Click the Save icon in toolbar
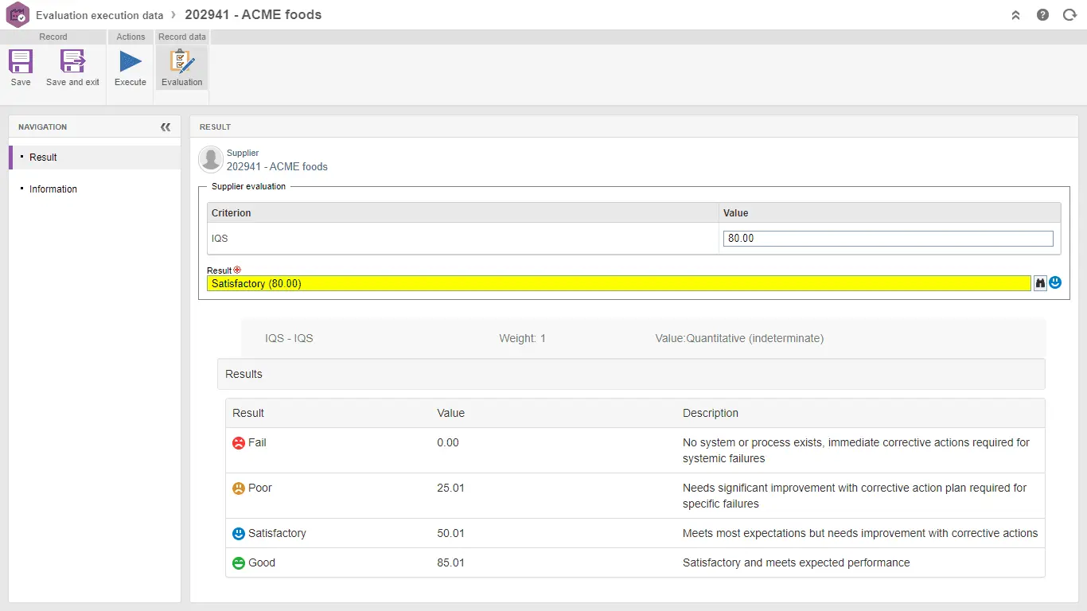The width and height of the screenshot is (1087, 611). click(x=21, y=67)
